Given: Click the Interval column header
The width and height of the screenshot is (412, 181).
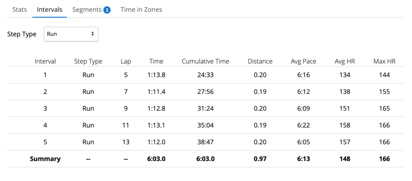Looking at the screenshot, I should [45, 61].
